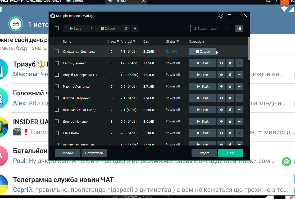Check the box for Дмитро Мельник
295x199 pixels.
tap(57, 122)
